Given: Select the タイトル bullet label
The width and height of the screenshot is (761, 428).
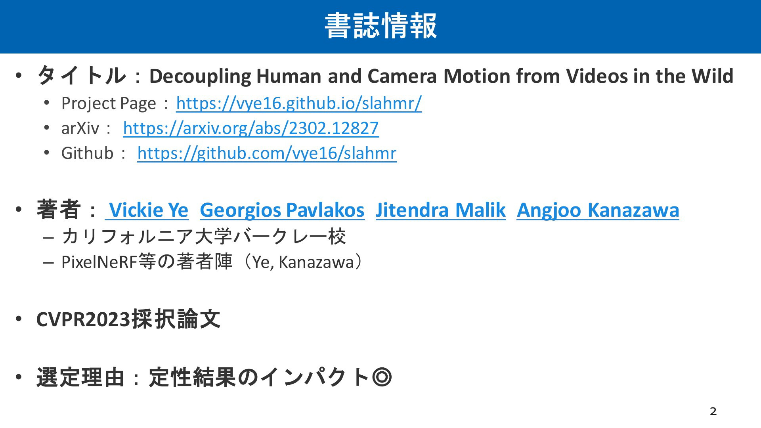Looking at the screenshot, I should click(x=81, y=75).
